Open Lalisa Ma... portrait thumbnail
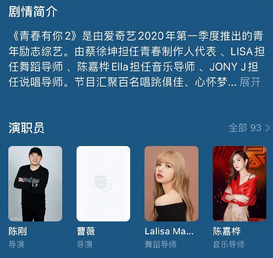Viewport: 273px width, 258px height. pos(171,184)
